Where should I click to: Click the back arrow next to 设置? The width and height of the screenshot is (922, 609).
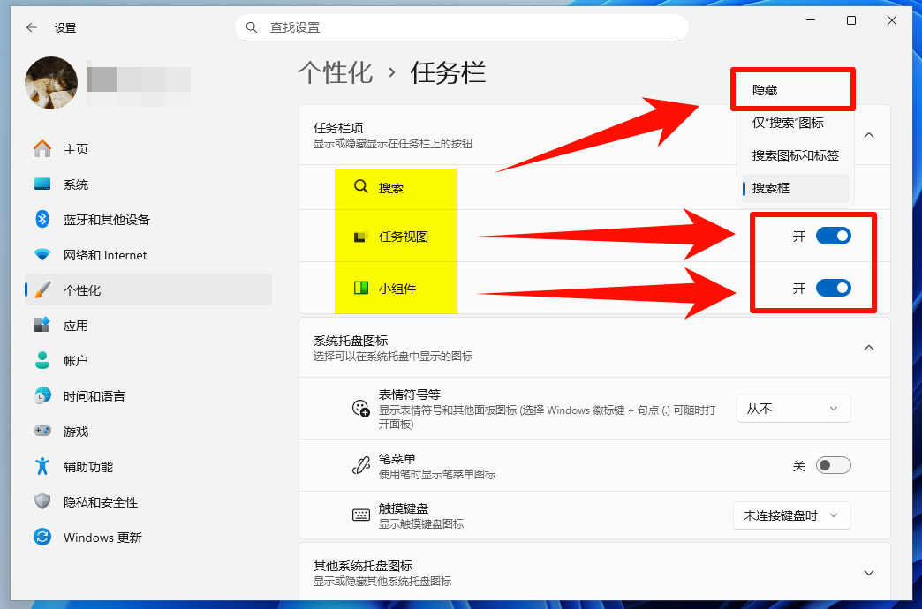tap(32, 27)
